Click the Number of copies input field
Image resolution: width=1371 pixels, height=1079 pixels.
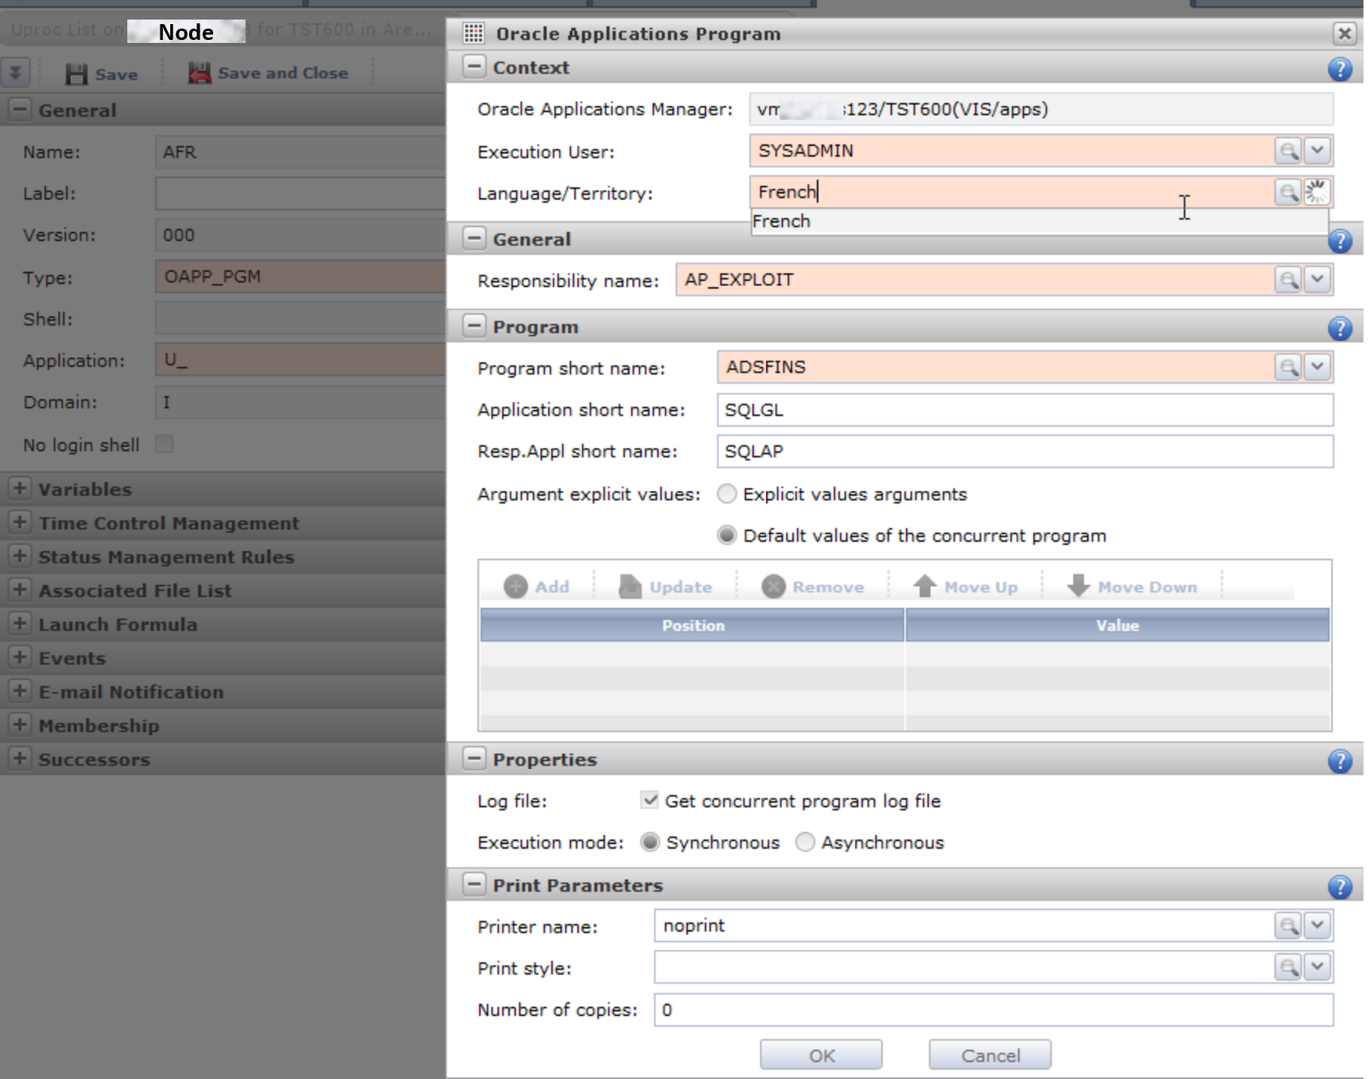(x=993, y=1010)
